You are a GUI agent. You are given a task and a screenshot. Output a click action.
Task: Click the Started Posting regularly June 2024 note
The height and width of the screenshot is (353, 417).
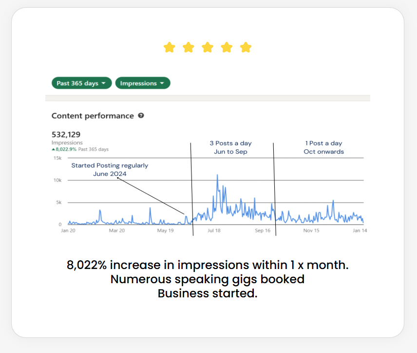point(109,169)
